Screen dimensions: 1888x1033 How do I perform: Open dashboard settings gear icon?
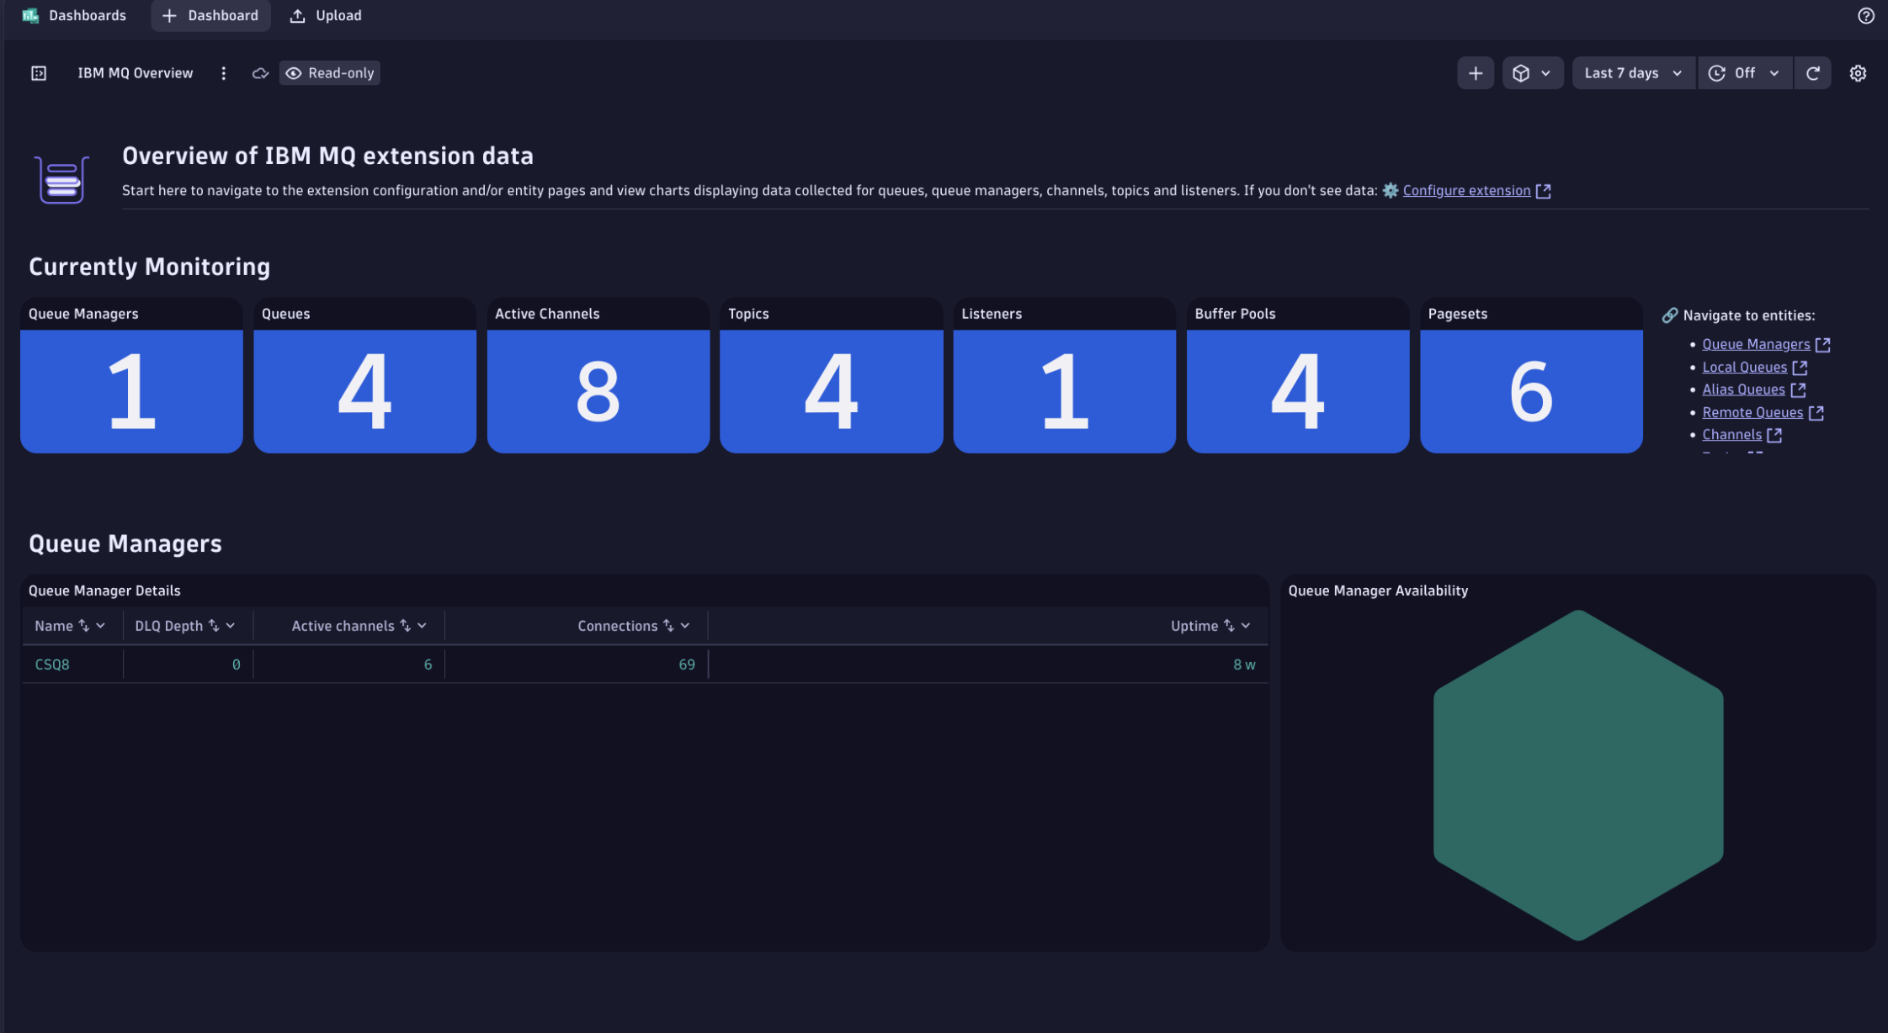coord(1858,73)
